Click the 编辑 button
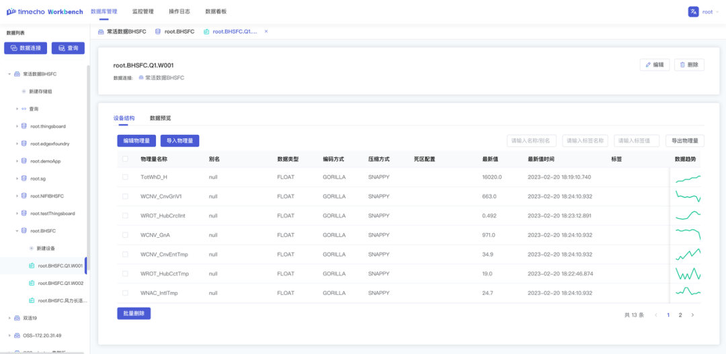This screenshot has width=726, height=354. tap(655, 64)
